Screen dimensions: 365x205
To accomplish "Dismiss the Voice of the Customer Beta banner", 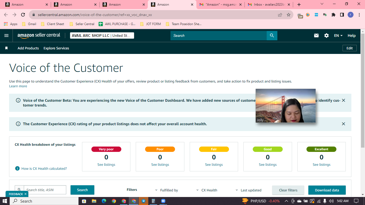I will point(344,100).
